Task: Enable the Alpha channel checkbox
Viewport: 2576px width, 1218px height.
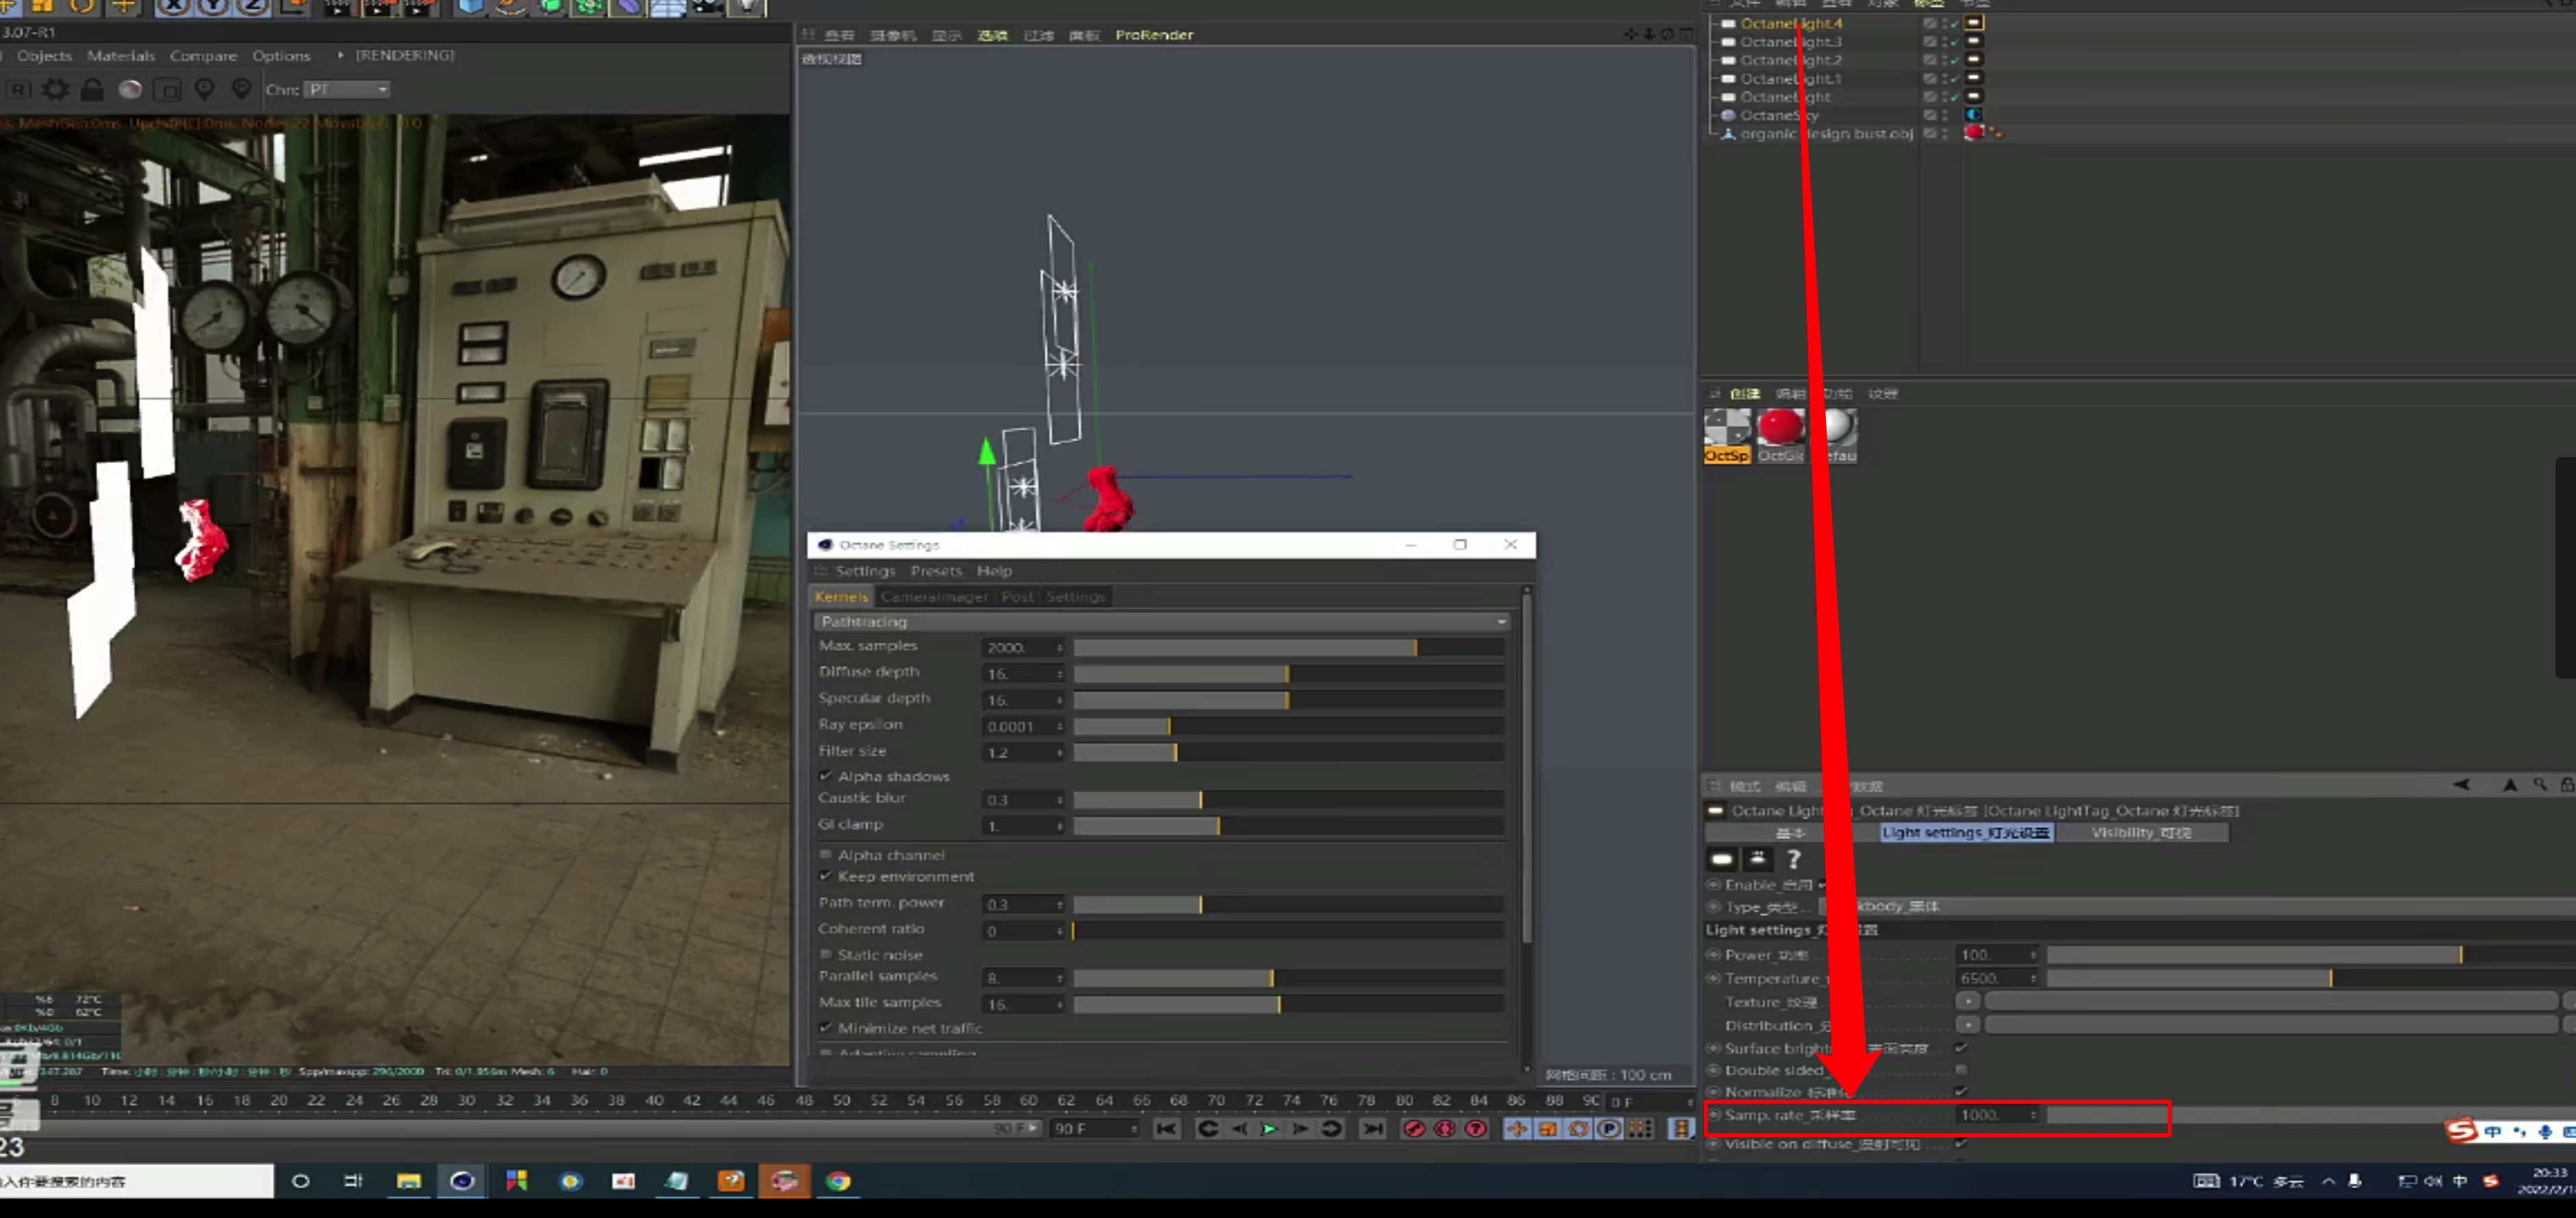Action: tap(826, 855)
